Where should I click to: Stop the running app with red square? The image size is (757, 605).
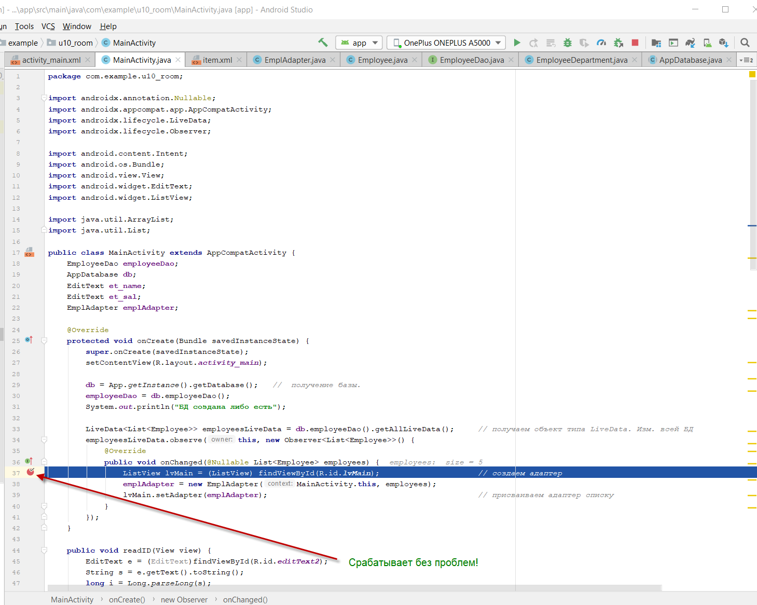[635, 43]
